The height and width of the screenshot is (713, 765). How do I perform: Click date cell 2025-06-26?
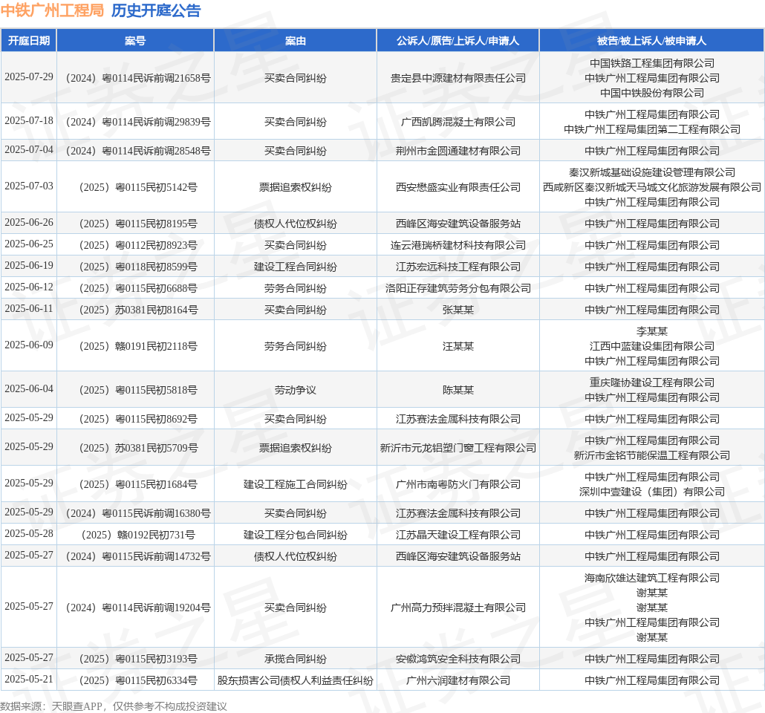pyautogui.click(x=29, y=223)
